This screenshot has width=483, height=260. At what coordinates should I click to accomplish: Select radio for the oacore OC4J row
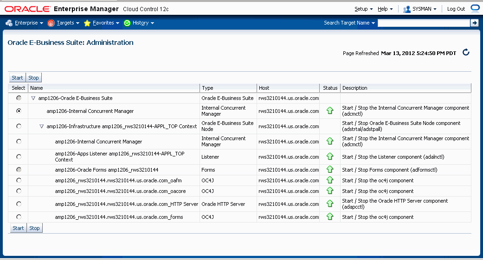(19, 191)
